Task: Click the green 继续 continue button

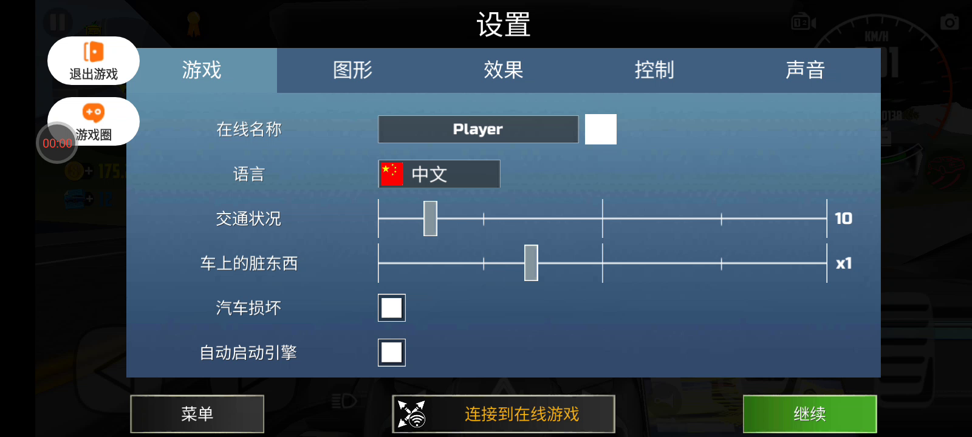Action: pos(810,414)
